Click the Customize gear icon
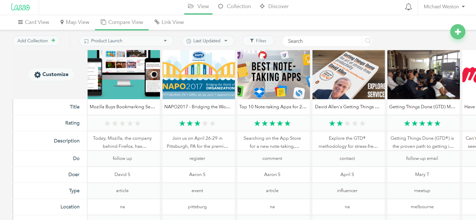Viewport: 476px width, 220px height. tap(38, 75)
